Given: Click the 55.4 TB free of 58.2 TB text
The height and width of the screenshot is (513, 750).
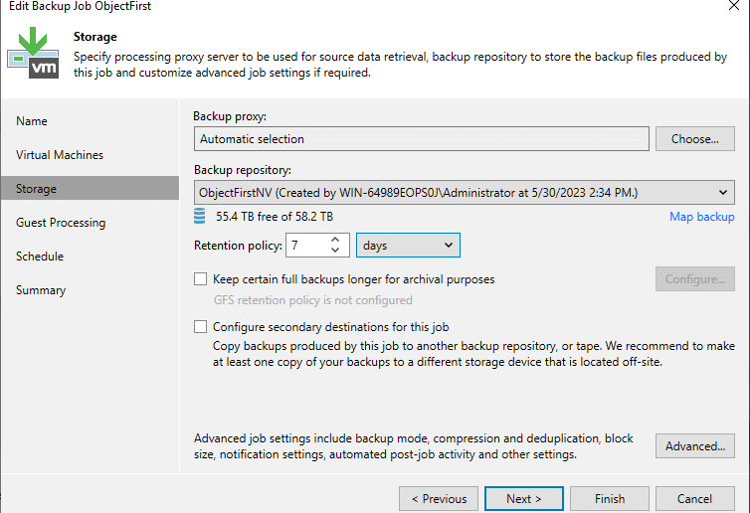Looking at the screenshot, I should point(275,217).
